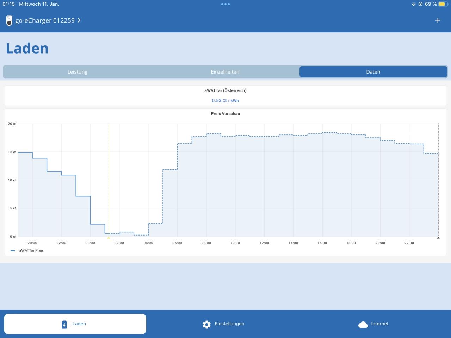
Task: Tap the orientation lock status icon
Action: [x=420, y=4]
